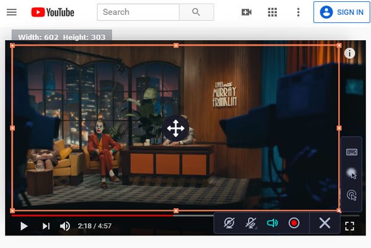
Task: Toggle webcam off icon in recorder bar
Action: tap(229, 223)
